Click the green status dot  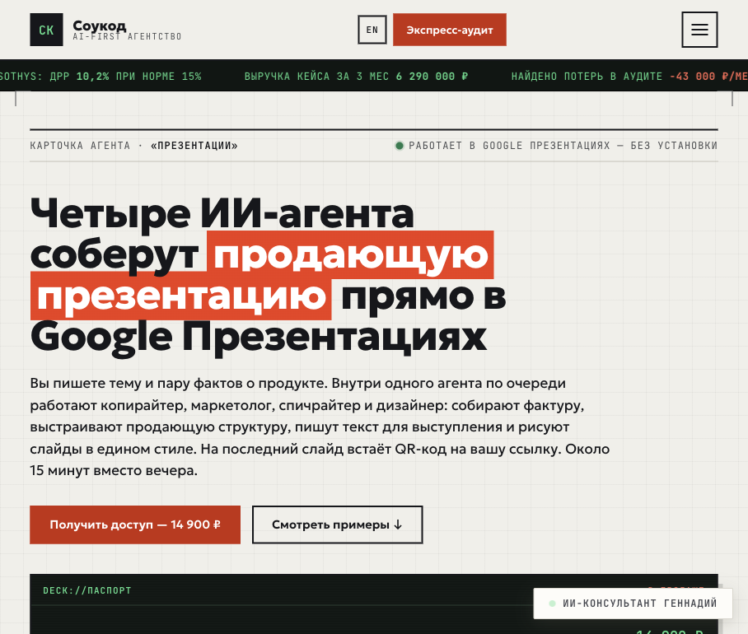pyautogui.click(x=400, y=146)
